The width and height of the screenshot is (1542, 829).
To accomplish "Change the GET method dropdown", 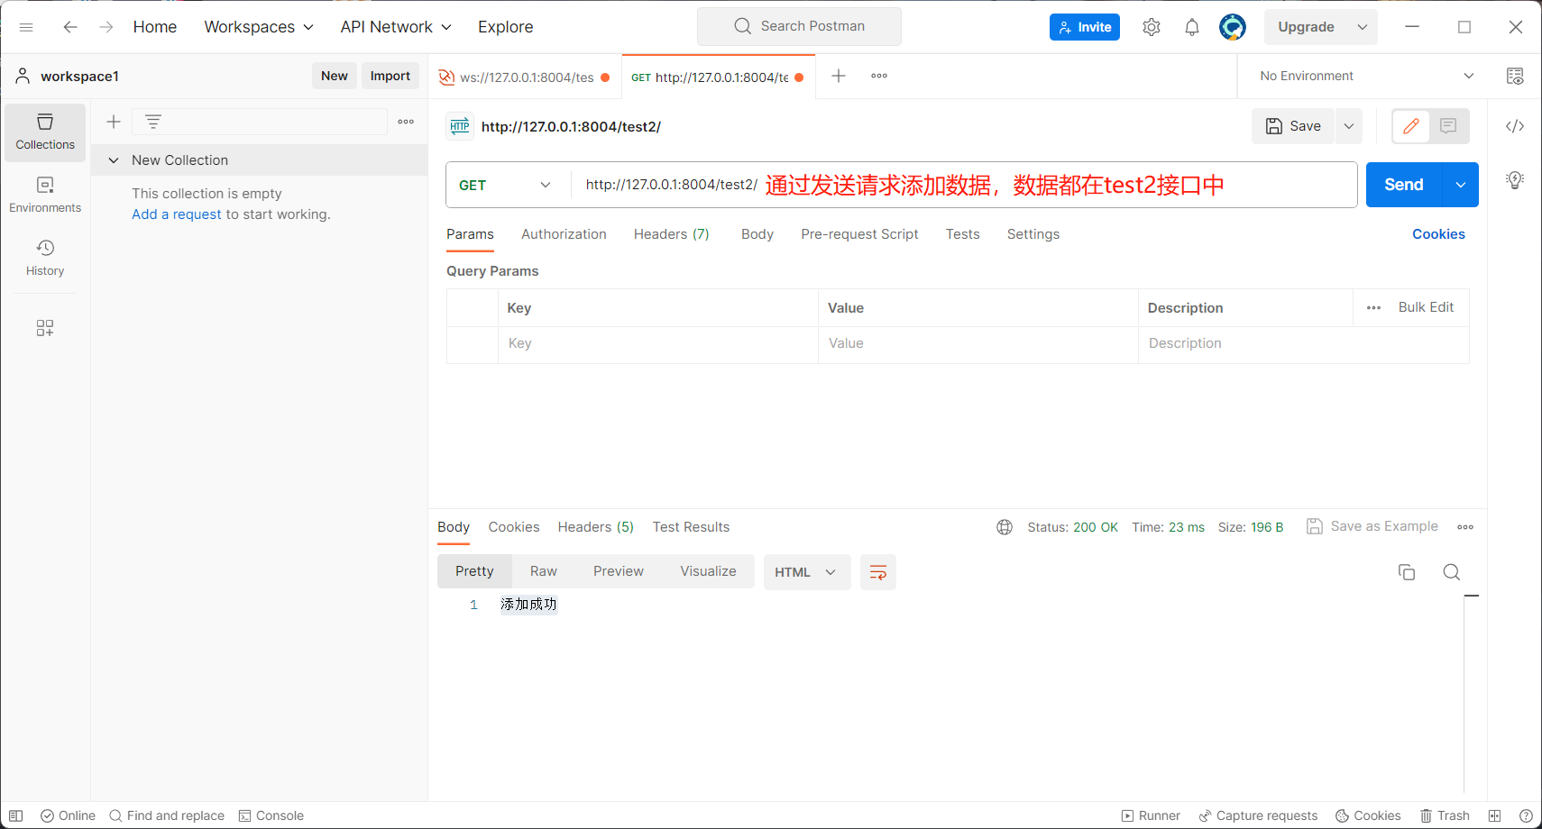I will 506,185.
